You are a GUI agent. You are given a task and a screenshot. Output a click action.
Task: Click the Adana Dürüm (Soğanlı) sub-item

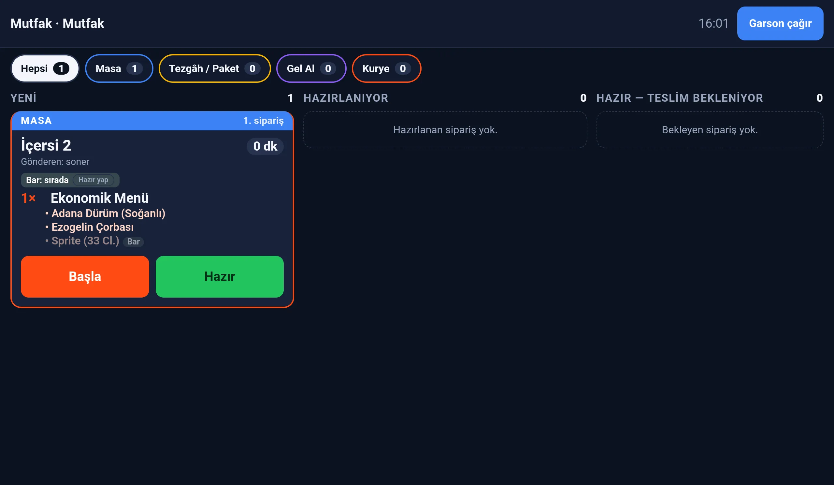[x=108, y=213]
